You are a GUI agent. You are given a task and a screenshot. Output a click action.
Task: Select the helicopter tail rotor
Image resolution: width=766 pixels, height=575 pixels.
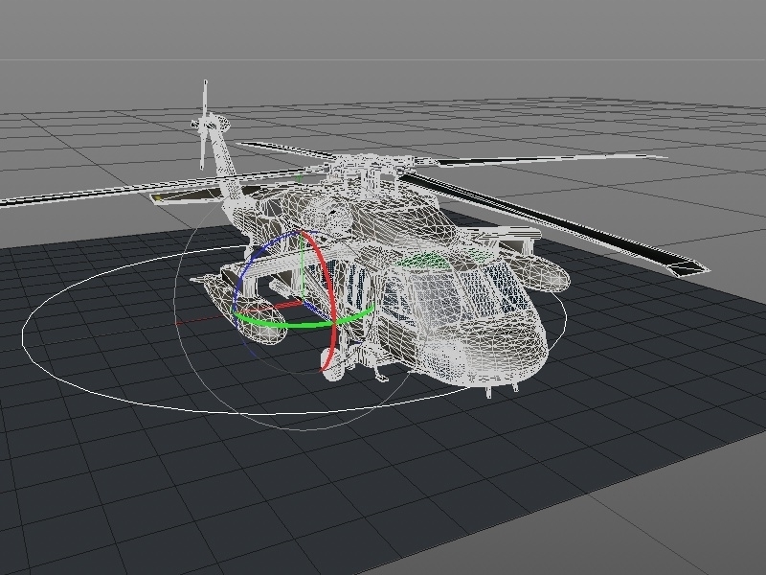(x=205, y=125)
